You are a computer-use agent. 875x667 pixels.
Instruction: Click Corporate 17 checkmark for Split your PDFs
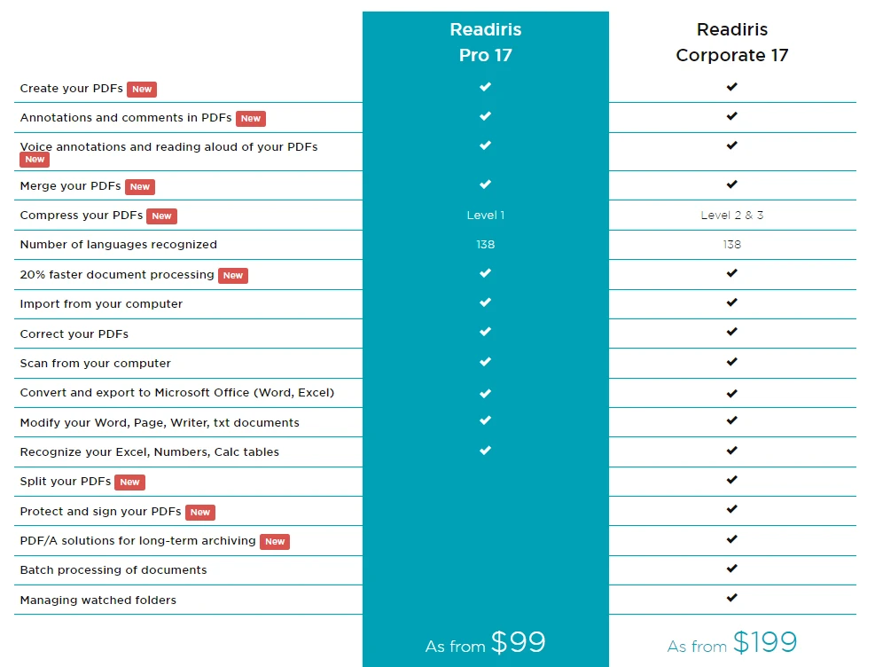pyautogui.click(x=731, y=480)
